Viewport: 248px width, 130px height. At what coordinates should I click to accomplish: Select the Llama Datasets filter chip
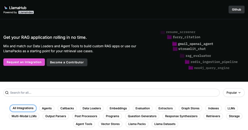click(165, 124)
